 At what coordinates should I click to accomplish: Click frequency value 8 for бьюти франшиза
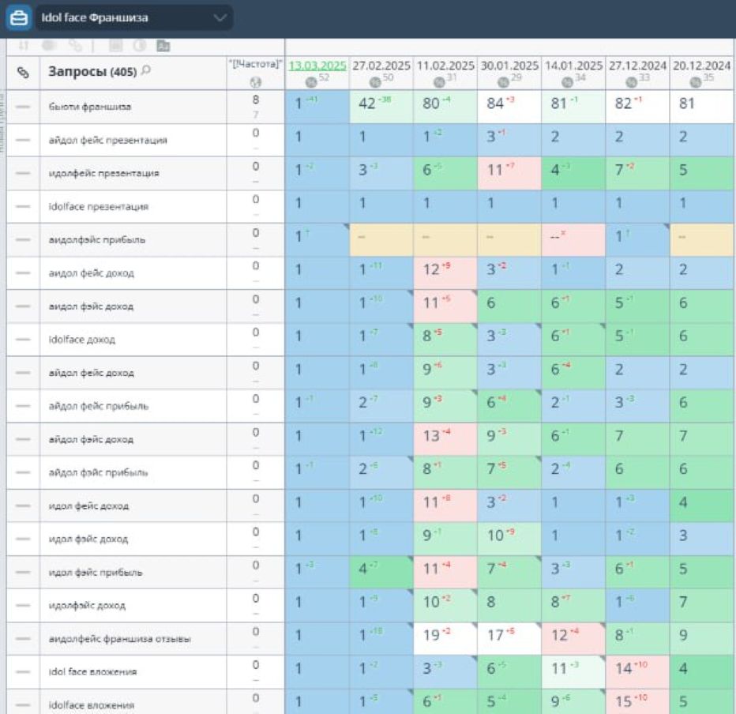[x=255, y=100]
